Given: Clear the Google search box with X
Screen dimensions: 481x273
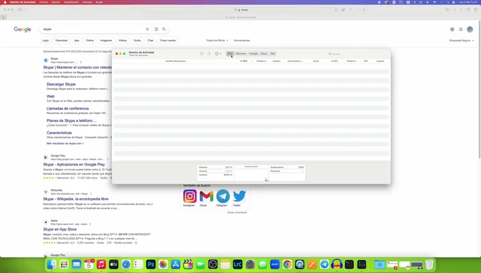Looking at the screenshot, I should [x=147, y=29].
